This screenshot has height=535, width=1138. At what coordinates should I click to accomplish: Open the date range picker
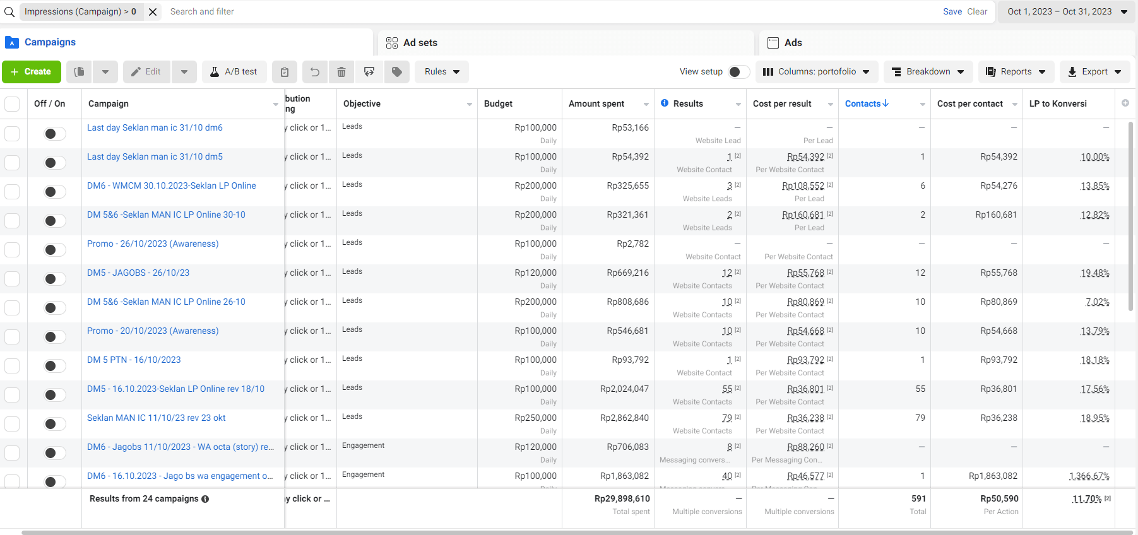coord(1067,11)
